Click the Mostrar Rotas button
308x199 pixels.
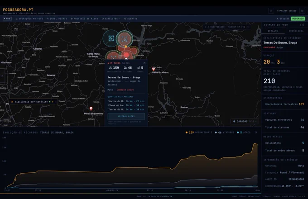coord(126,116)
